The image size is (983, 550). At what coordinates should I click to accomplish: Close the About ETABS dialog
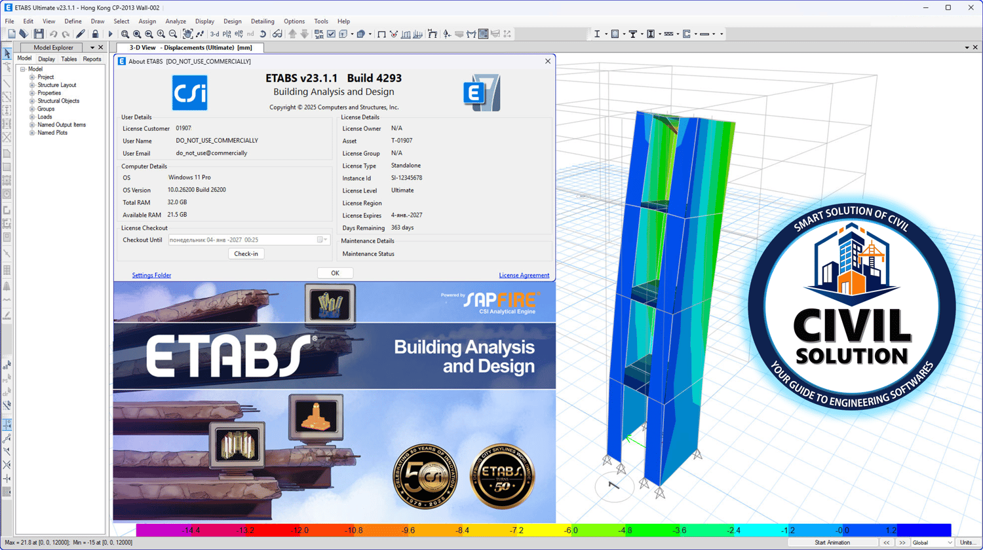coord(548,62)
